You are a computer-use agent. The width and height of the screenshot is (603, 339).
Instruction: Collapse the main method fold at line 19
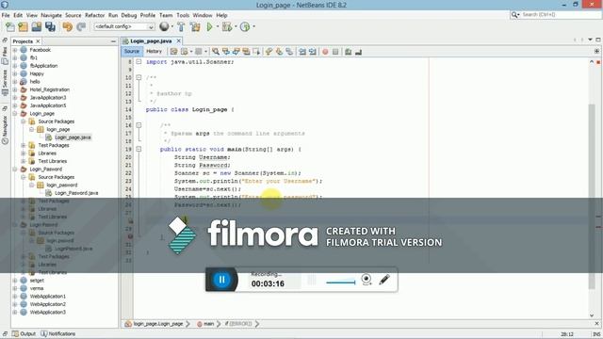point(139,149)
